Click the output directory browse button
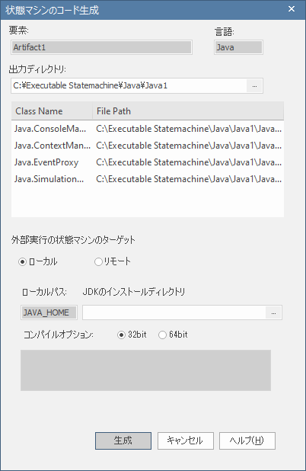 254,86
